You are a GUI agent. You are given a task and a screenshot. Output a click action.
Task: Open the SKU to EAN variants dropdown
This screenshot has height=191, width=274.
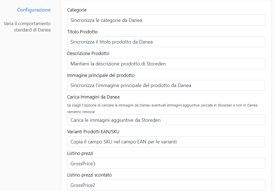(x=166, y=142)
